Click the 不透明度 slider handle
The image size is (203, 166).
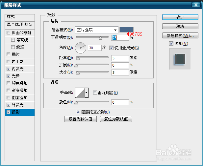point(100,38)
